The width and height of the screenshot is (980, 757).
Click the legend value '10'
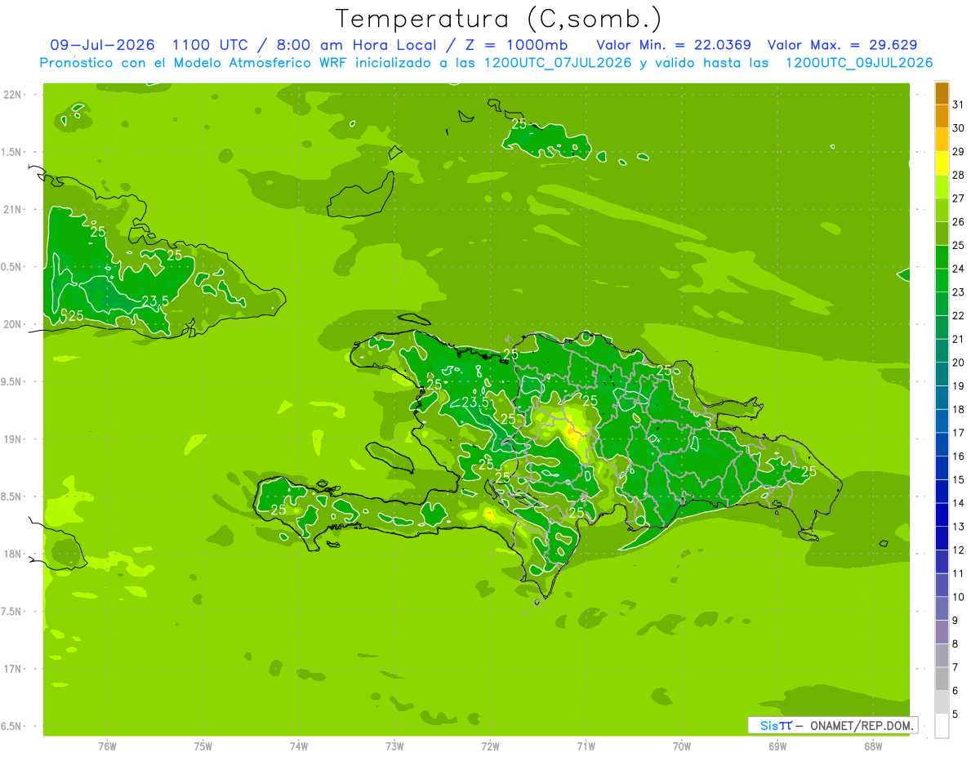pyautogui.click(x=959, y=598)
